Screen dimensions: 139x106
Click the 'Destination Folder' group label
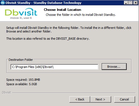pyautogui.click(x=21, y=60)
